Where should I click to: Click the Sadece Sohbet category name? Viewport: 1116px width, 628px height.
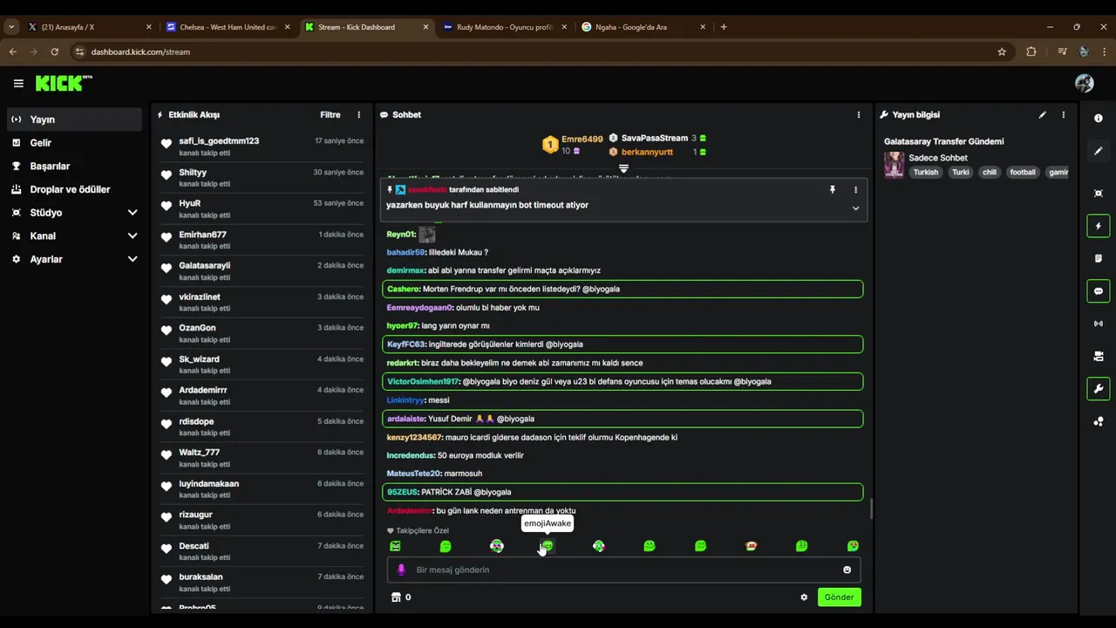click(x=938, y=158)
